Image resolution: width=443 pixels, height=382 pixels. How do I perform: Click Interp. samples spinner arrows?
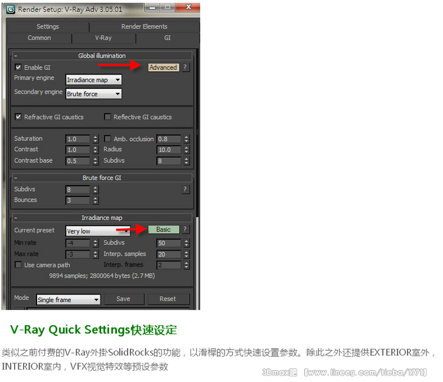point(186,254)
